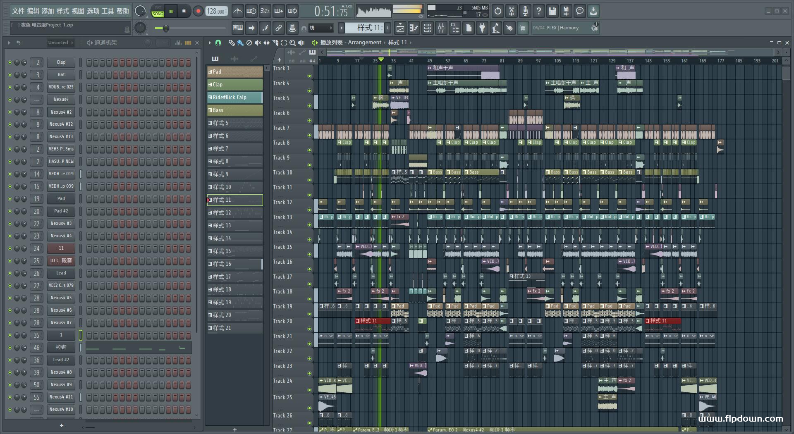794x434 pixels.
Task: Open the 文件 (File) menu
Action: 18,11
